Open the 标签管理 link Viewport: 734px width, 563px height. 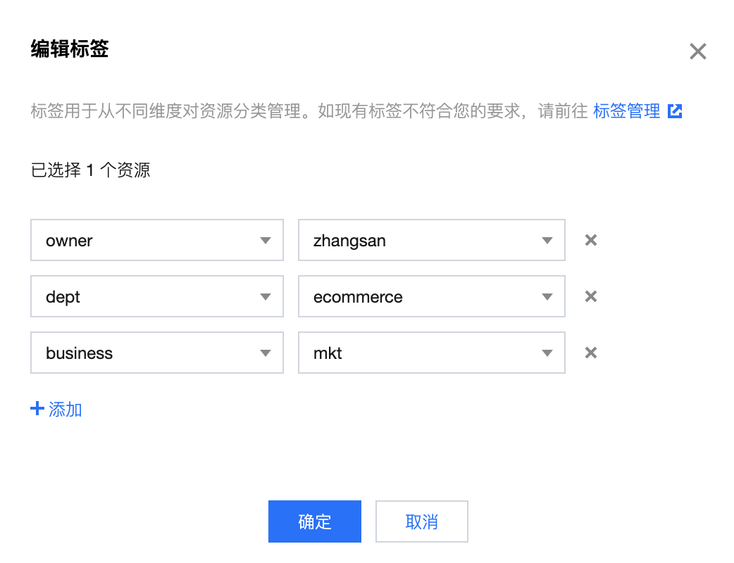click(627, 111)
